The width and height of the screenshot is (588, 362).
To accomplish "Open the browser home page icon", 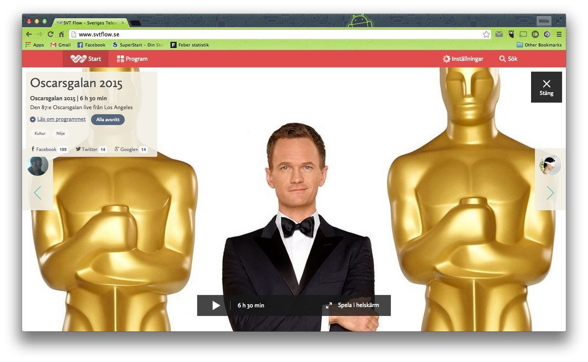I will [x=62, y=34].
